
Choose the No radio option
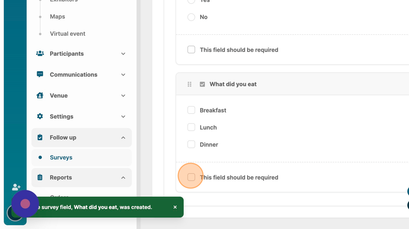click(191, 17)
